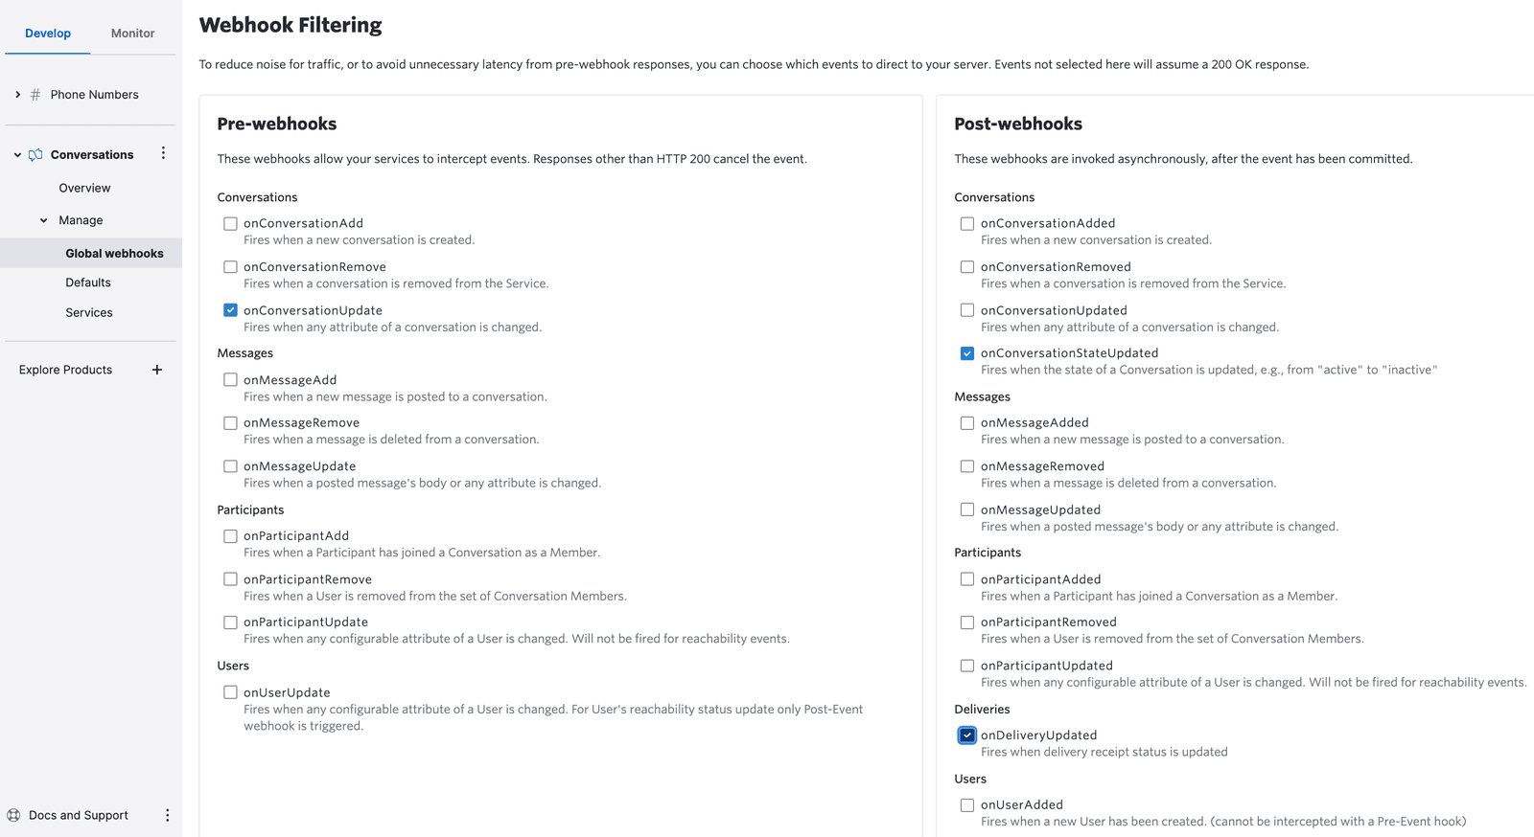Click the plus icon next to Explore Products
The image size is (1534, 837).
(x=156, y=369)
